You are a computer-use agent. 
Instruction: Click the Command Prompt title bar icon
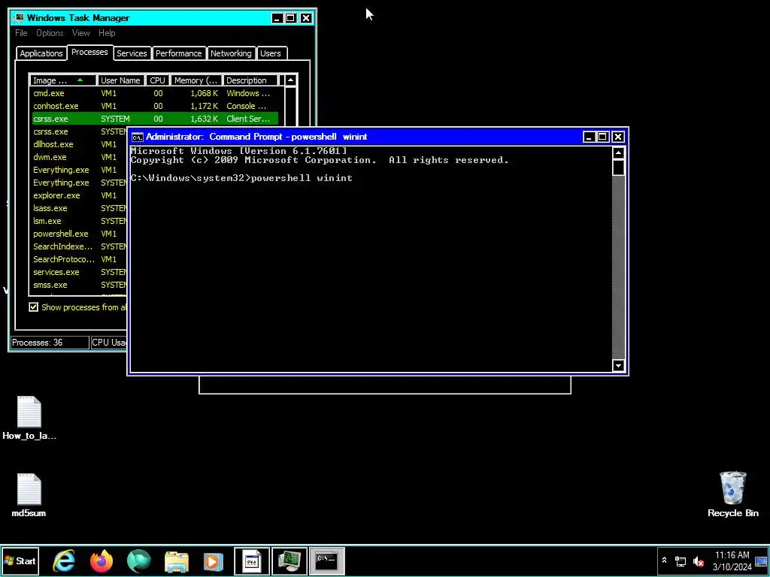click(x=138, y=137)
